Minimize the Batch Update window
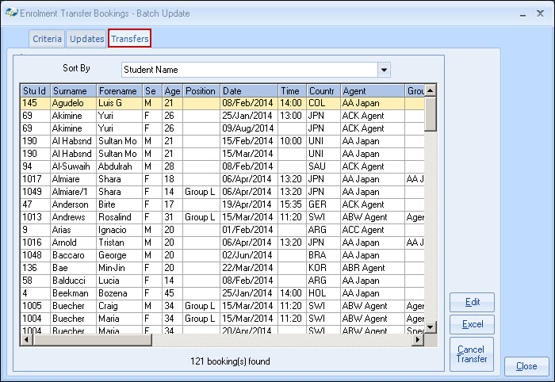This screenshot has width=555, height=382. [522, 14]
